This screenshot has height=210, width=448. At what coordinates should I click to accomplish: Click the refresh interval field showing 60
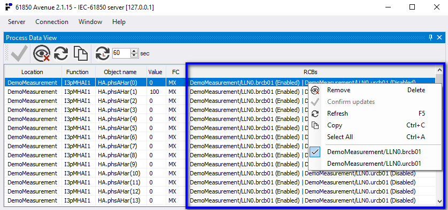(121, 53)
